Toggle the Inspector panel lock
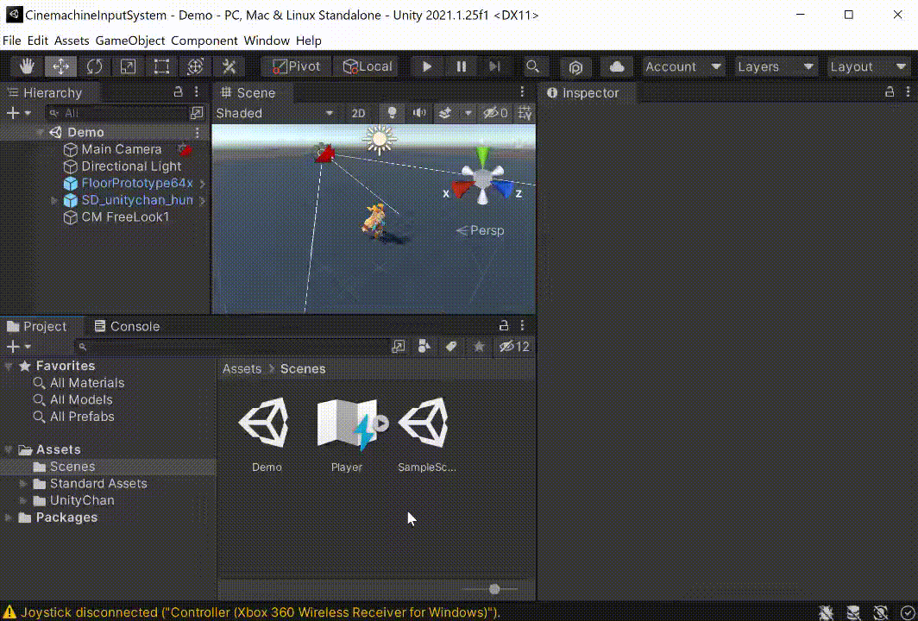The image size is (918, 621). tap(890, 92)
